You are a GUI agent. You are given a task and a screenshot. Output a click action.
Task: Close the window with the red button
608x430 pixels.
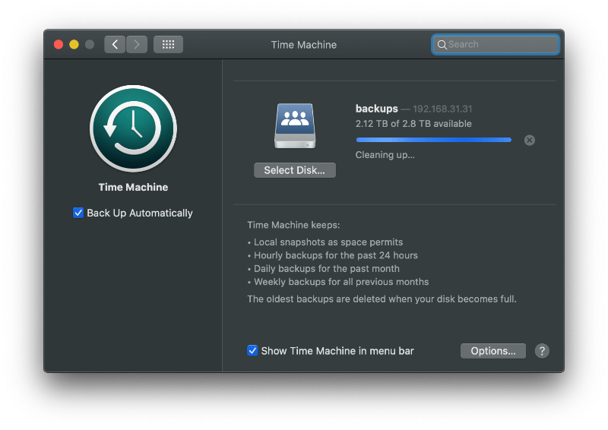click(59, 44)
